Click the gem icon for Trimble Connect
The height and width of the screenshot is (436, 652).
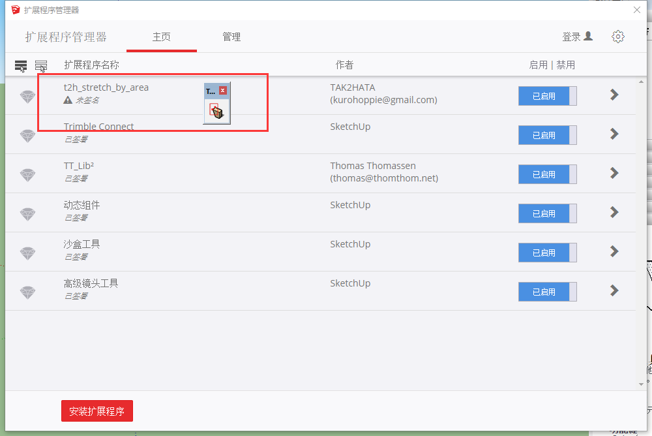[28, 136]
